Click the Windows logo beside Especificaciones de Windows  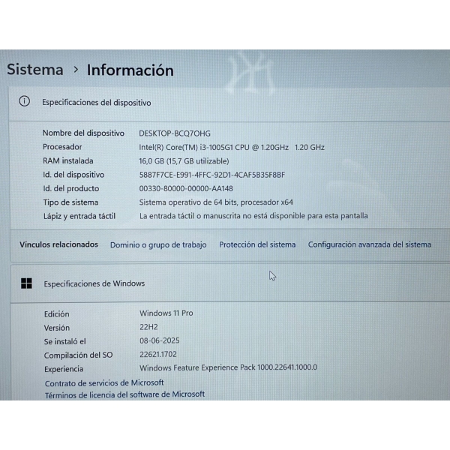(x=26, y=283)
